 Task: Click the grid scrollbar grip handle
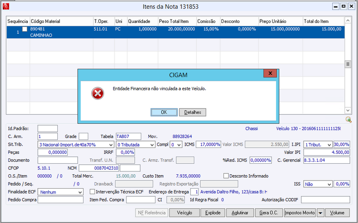[347, 64]
